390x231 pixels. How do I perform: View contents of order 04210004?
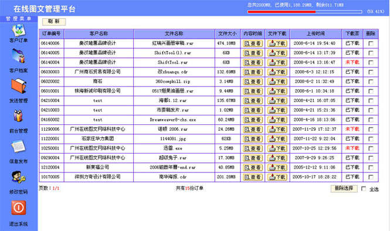(x=253, y=101)
